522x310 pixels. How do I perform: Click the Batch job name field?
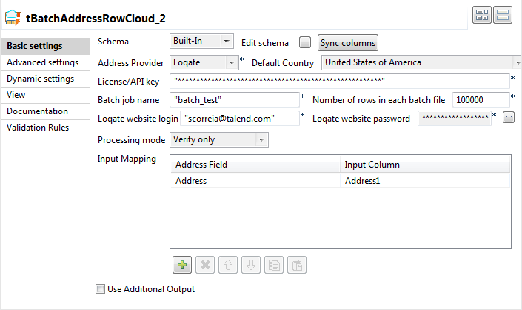point(234,99)
